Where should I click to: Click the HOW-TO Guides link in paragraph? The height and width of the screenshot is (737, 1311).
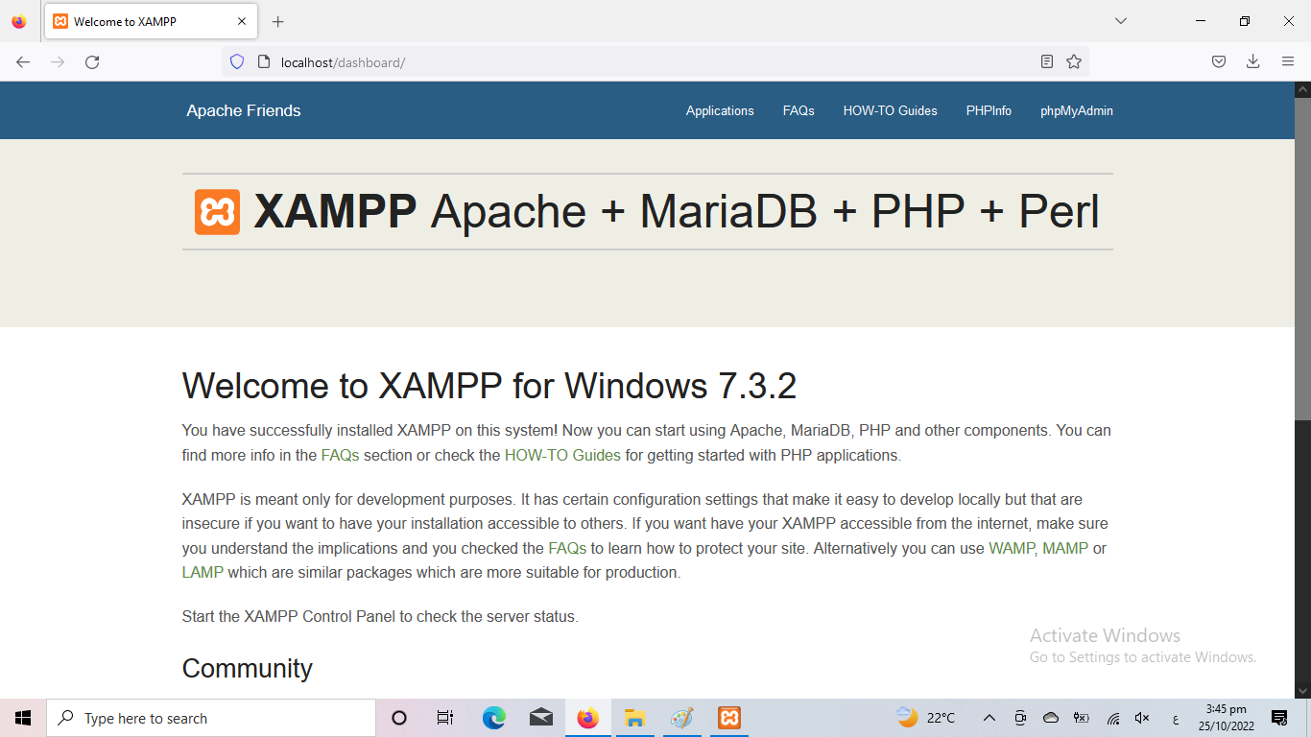562,456
